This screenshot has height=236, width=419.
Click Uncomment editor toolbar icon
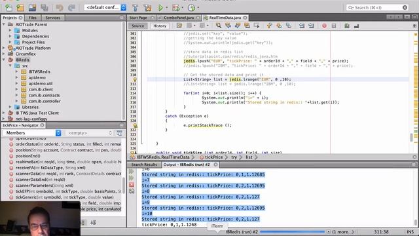click(x=356, y=26)
